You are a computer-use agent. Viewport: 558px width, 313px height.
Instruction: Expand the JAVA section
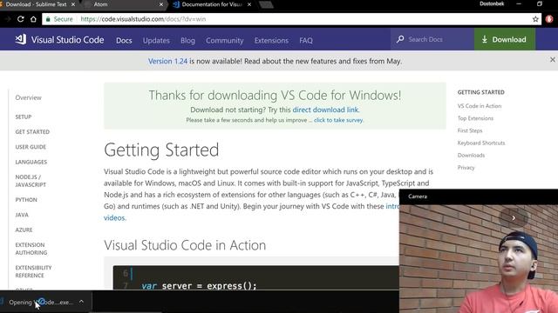(x=22, y=215)
